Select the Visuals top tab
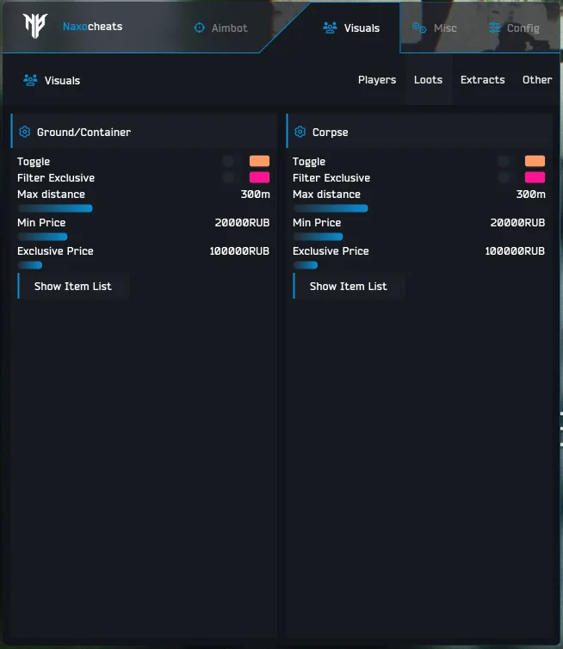 (x=351, y=28)
